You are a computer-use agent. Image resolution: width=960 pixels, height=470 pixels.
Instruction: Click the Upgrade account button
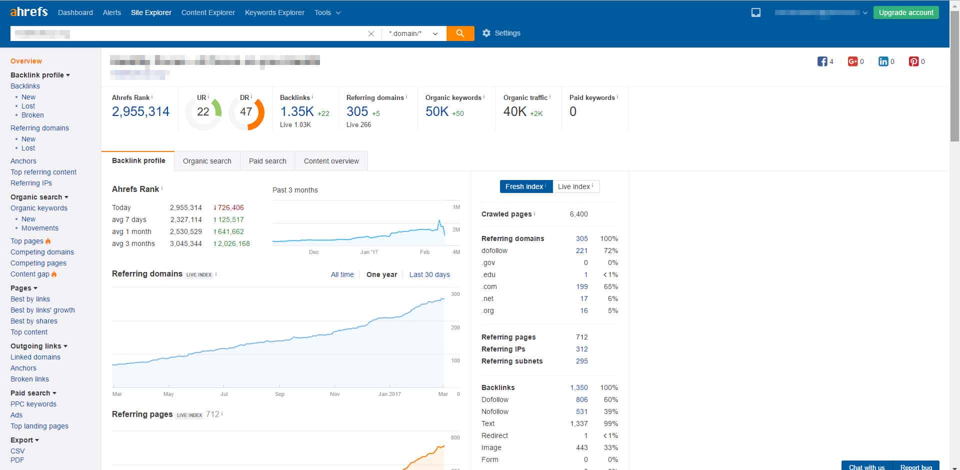coord(906,12)
